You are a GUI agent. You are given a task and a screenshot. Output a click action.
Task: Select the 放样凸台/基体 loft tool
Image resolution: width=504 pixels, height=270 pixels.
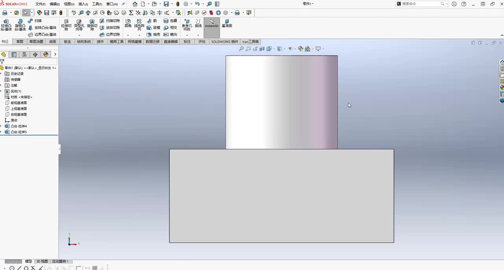click(42, 28)
